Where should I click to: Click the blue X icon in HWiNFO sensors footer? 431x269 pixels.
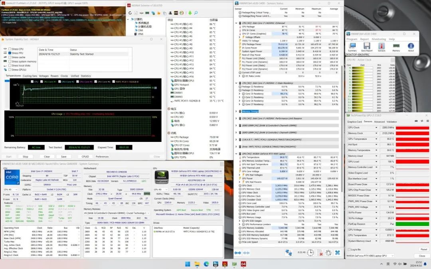tap(338, 253)
